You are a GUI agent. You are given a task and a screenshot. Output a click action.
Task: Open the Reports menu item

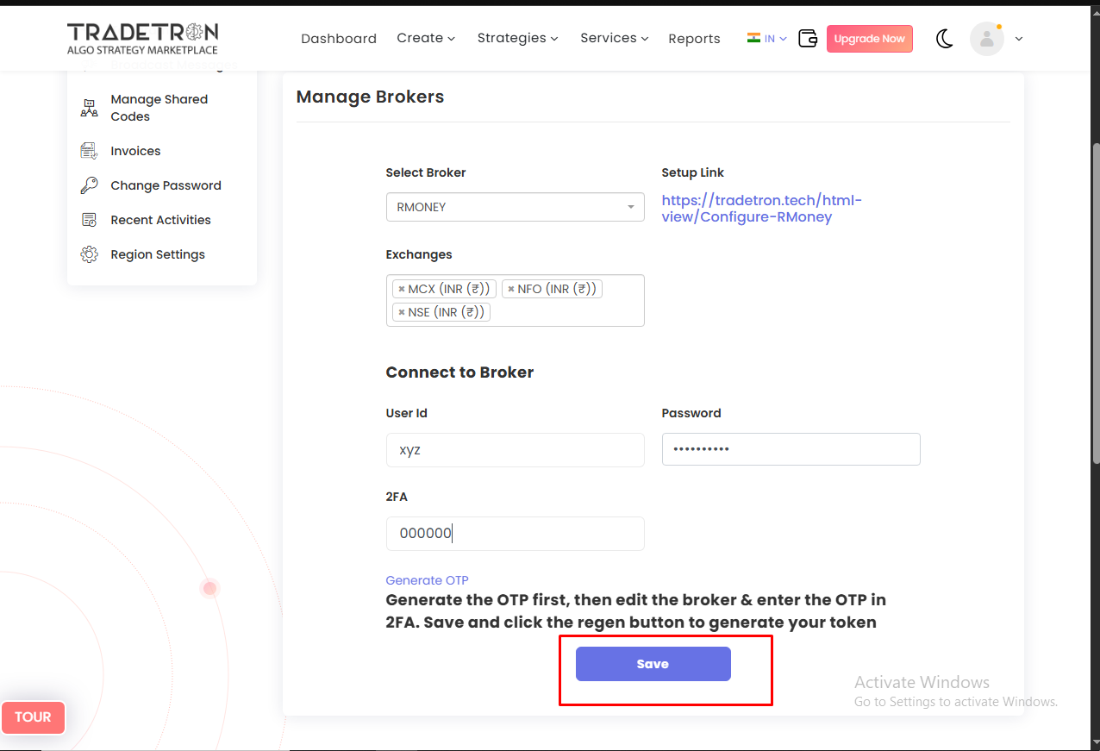[x=694, y=39]
